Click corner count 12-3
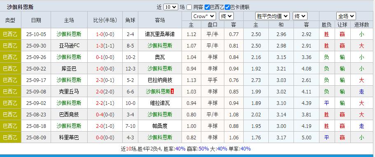Viewport: 375px width, 157px height. pos(130,68)
